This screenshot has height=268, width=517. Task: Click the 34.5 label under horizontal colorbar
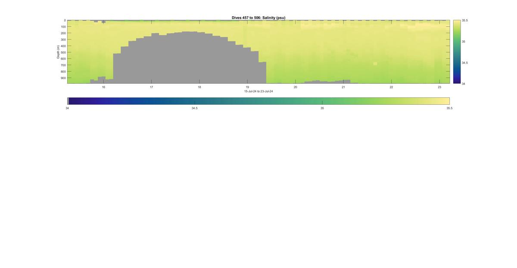195,108
